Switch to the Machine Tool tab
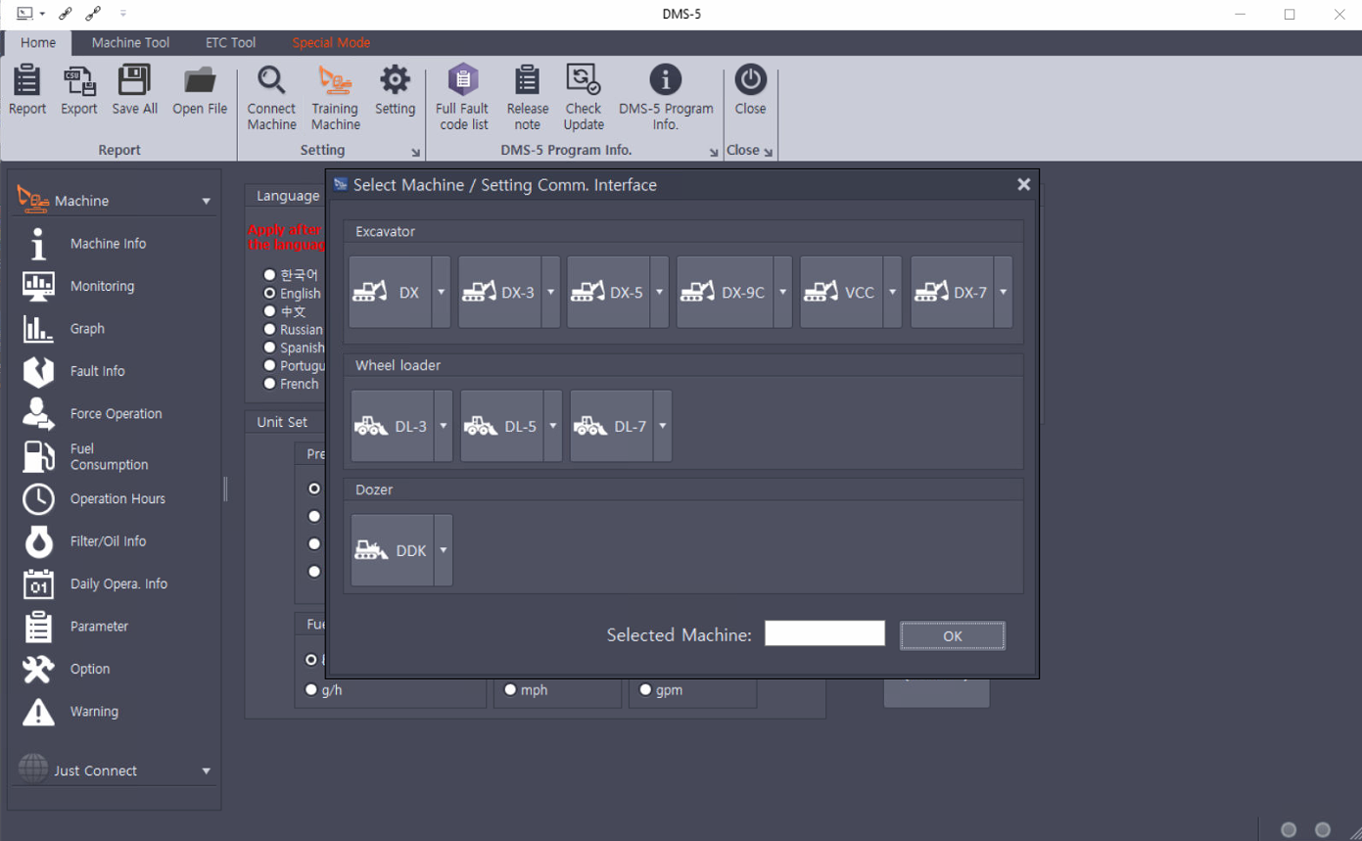The image size is (1362, 841). pyautogui.click(x=130, y=43)
